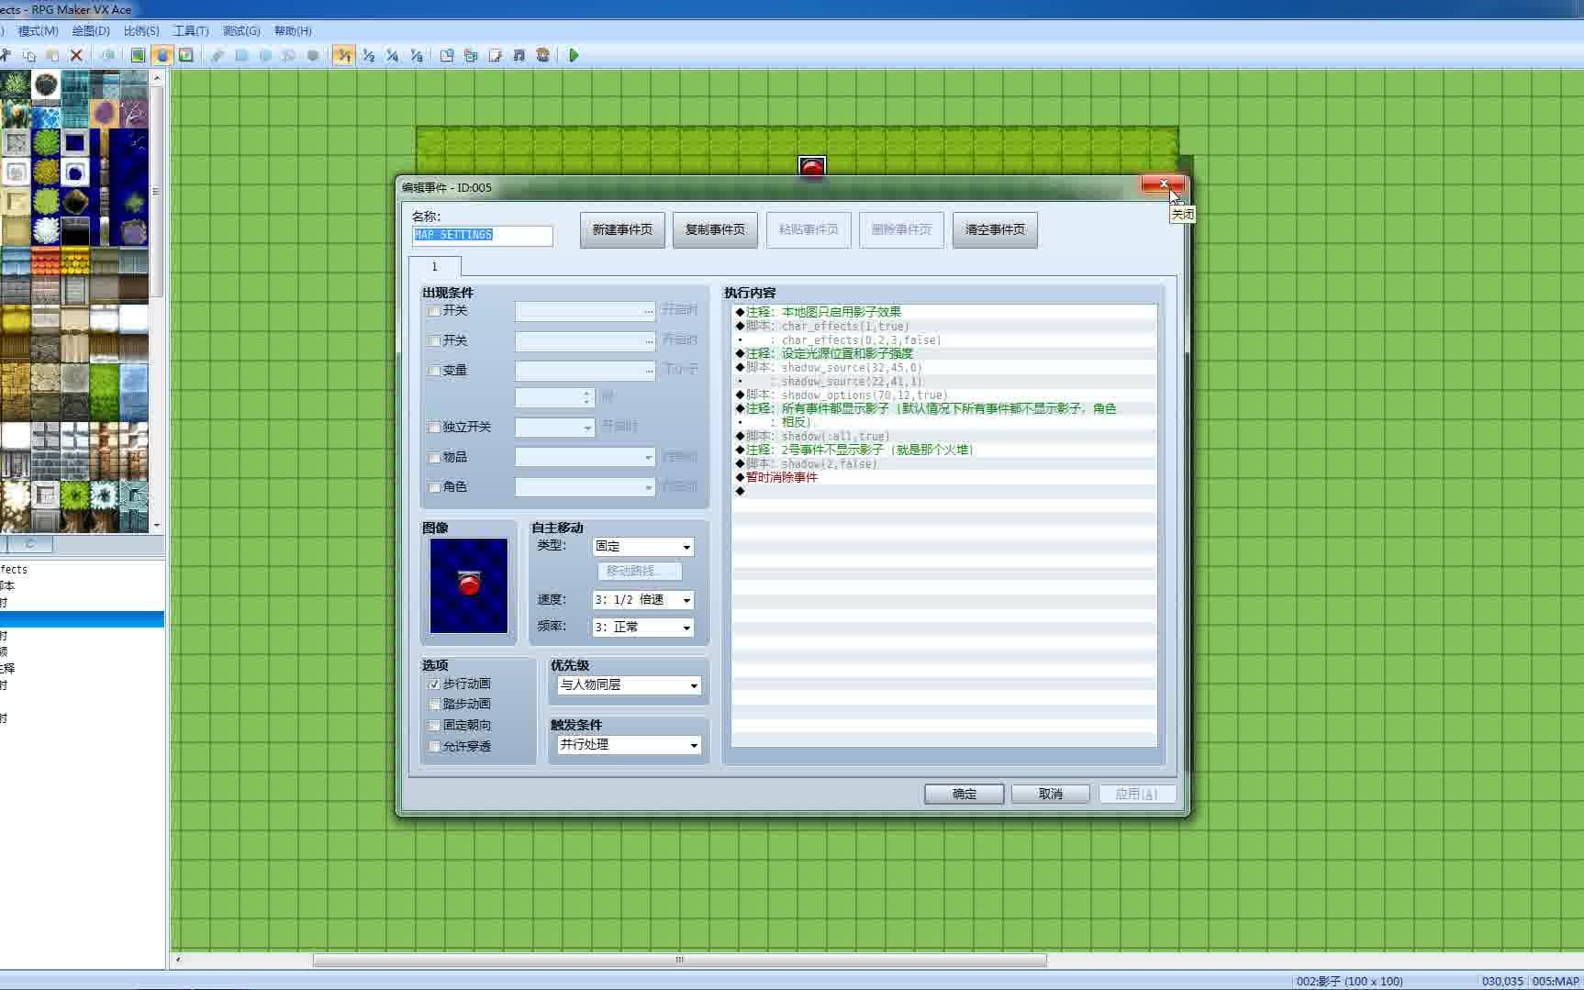The width and height of the screenshot is (1584, 990).
Task: Open the 类型 movement type dropdown
Action: (x=642, y=547)
